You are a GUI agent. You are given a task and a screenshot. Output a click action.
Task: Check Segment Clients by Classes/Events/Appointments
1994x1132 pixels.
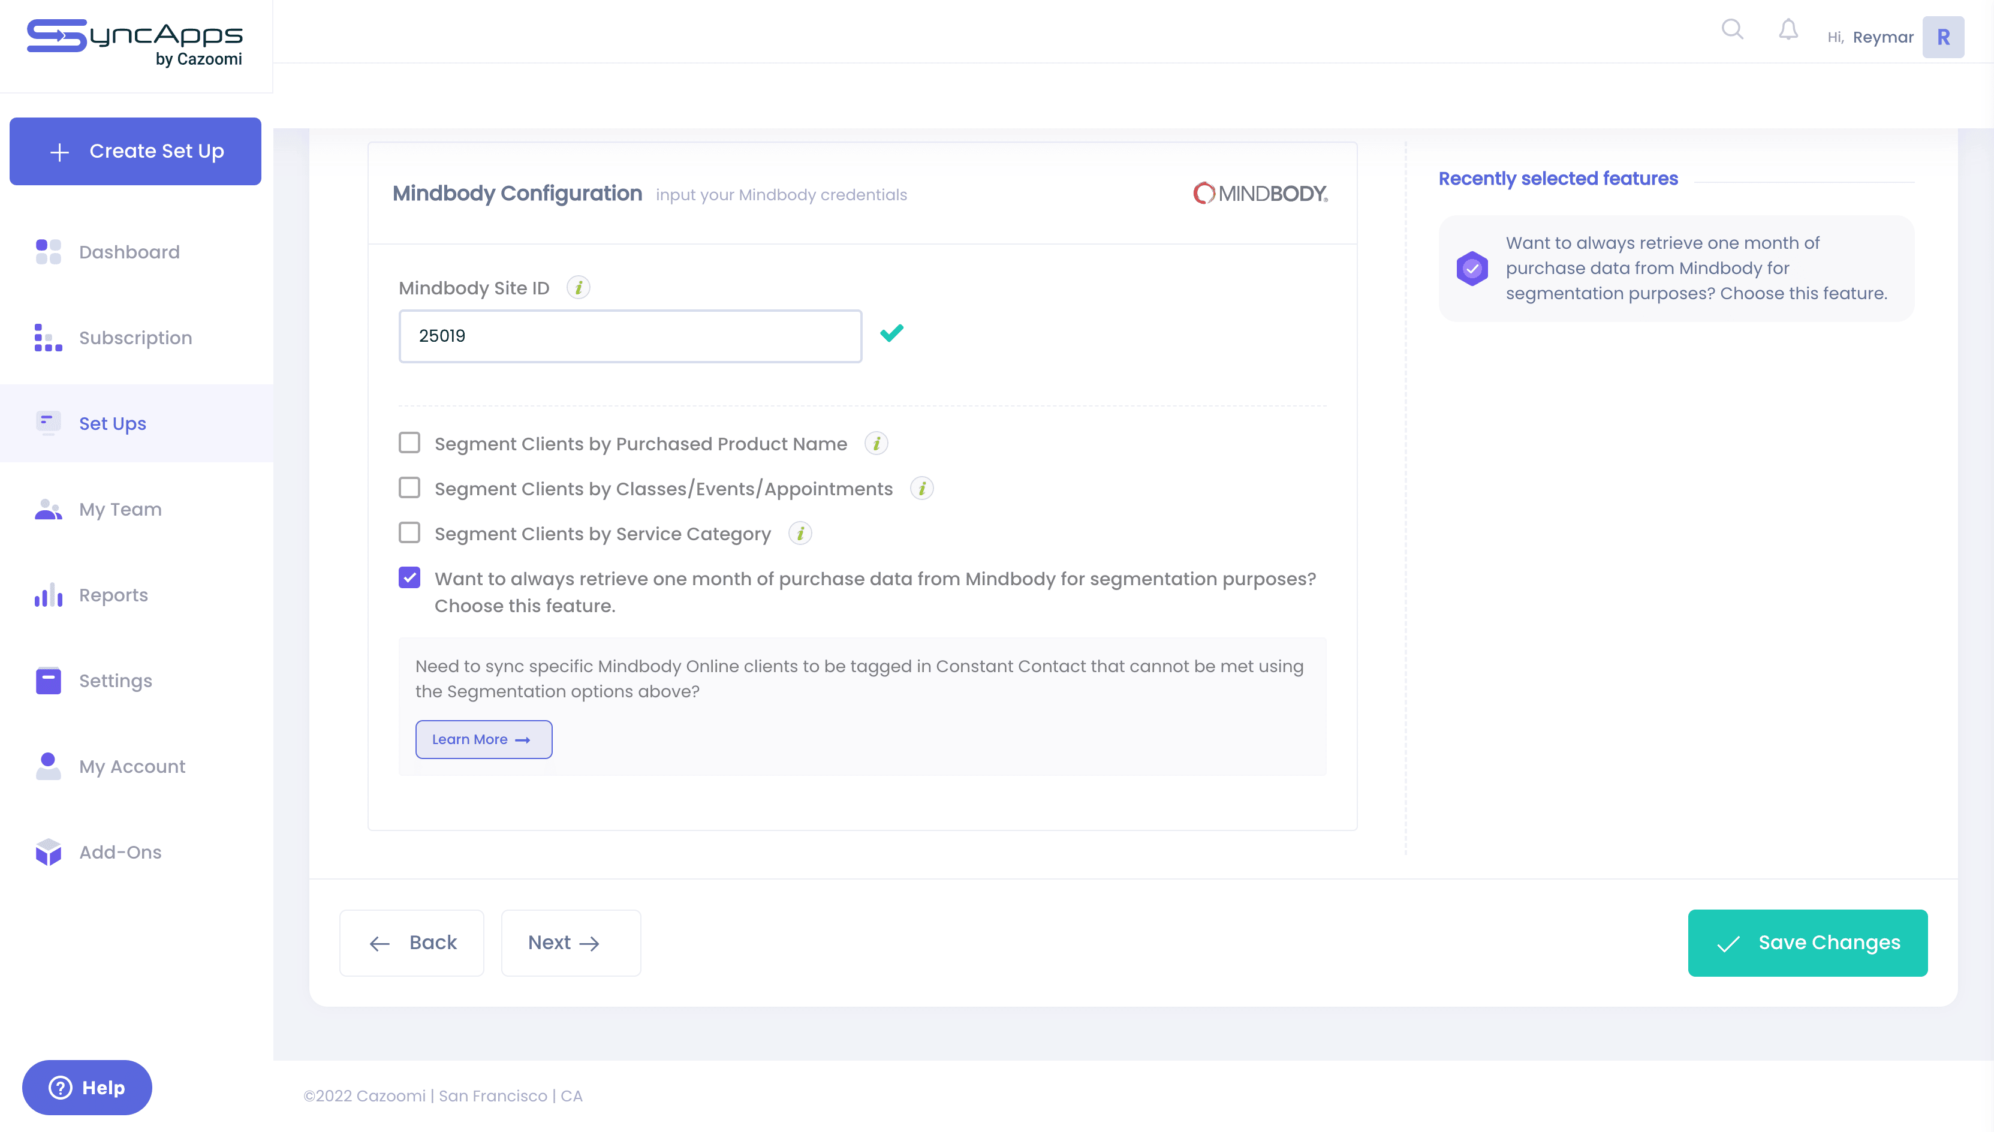click(x=409, y=487)
